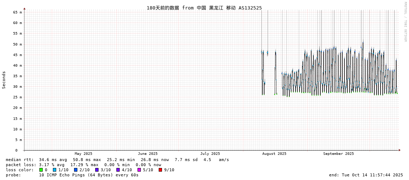Select the blue 2/10 loss swatch
Screen dimensions: 409x180
click(x=76, y=170)
